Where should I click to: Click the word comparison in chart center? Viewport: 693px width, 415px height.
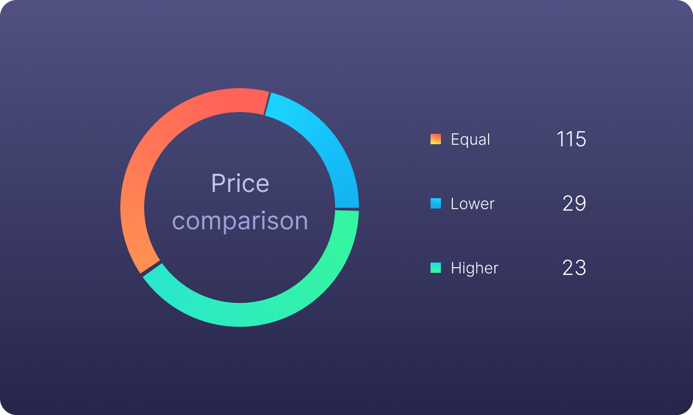pos(240,221)
